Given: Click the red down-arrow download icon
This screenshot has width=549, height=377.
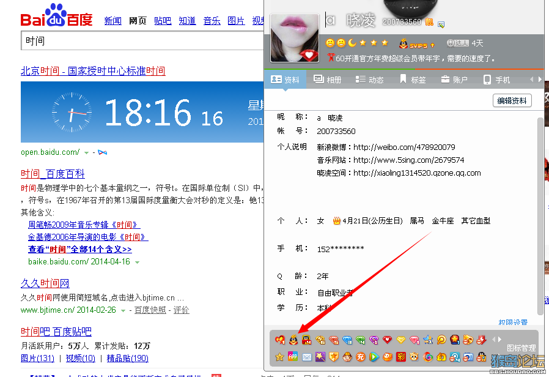Looking at the screenshot, I should [x=481, y=340].
